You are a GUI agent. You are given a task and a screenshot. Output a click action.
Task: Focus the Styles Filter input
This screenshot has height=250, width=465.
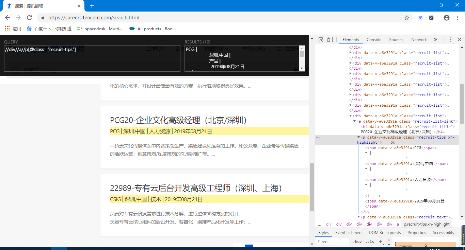point(333,242)
